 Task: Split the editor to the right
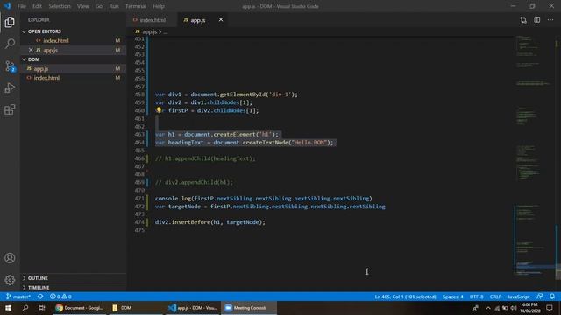537,20
